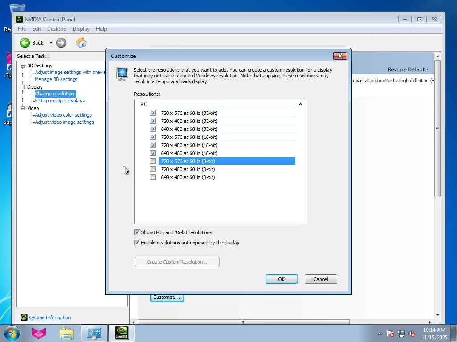The image size is (457, 342).
Task: Select Adjust image settings with preview
Action: point(70,72)
